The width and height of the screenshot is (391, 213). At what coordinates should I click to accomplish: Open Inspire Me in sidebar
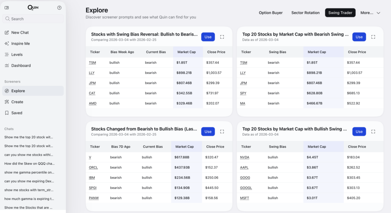click(33, 44)
